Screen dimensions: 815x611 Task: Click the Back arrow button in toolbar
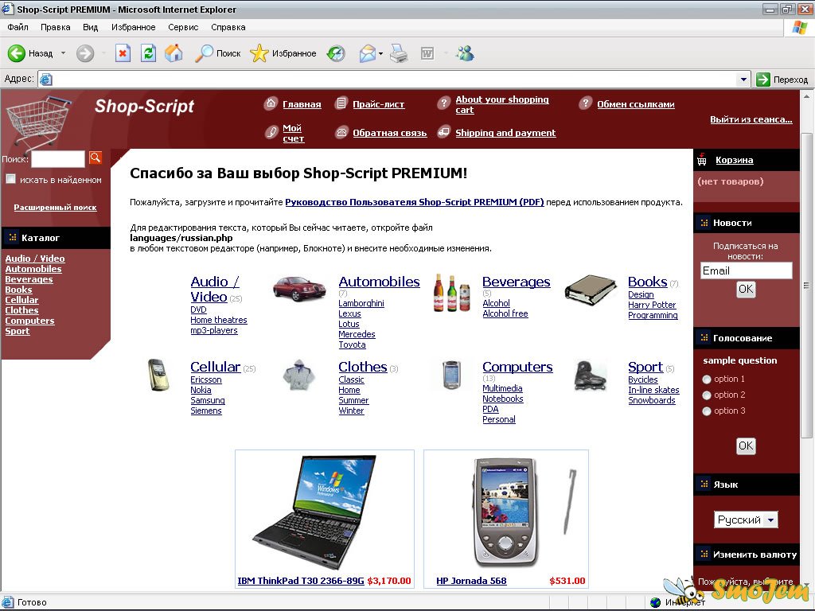(x=16, y=53)
